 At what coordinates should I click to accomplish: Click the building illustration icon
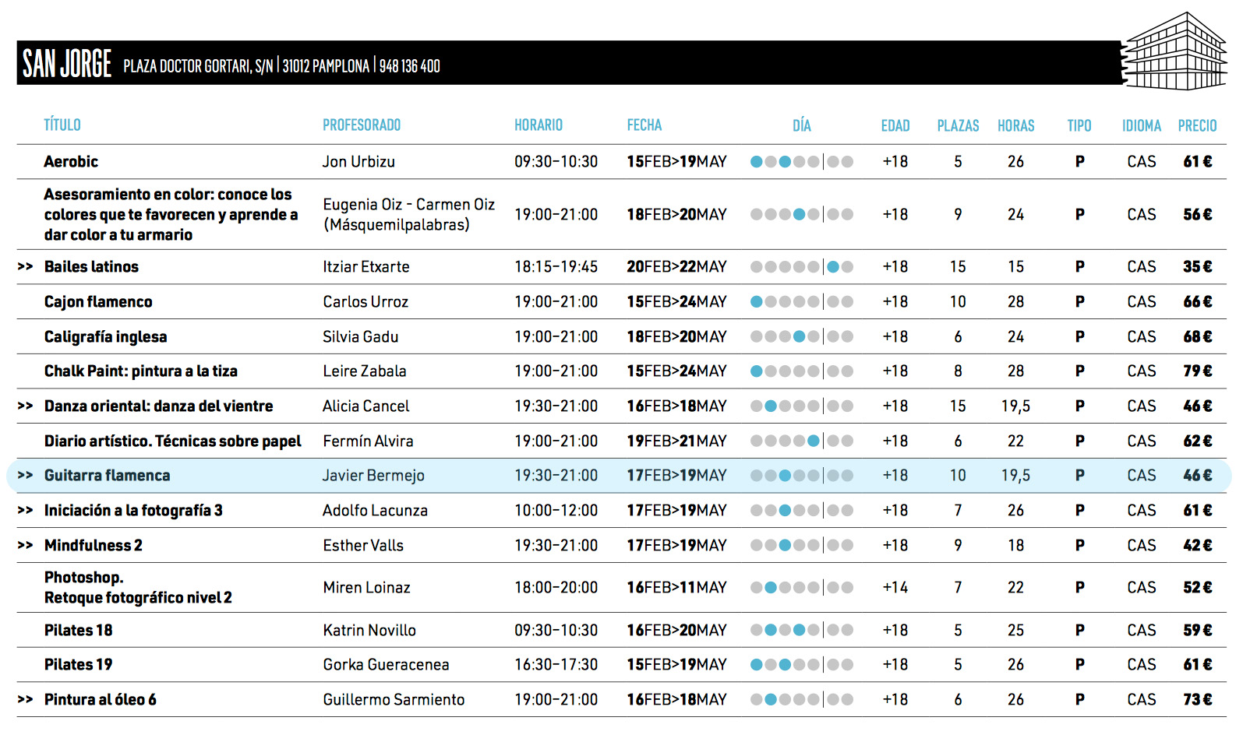[1175, 52]
